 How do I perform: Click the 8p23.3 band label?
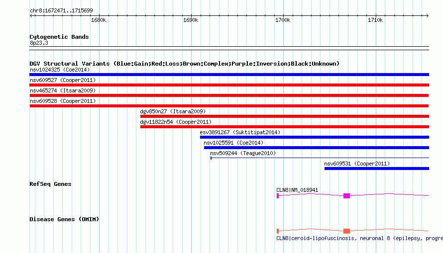(x=39, y=43)
